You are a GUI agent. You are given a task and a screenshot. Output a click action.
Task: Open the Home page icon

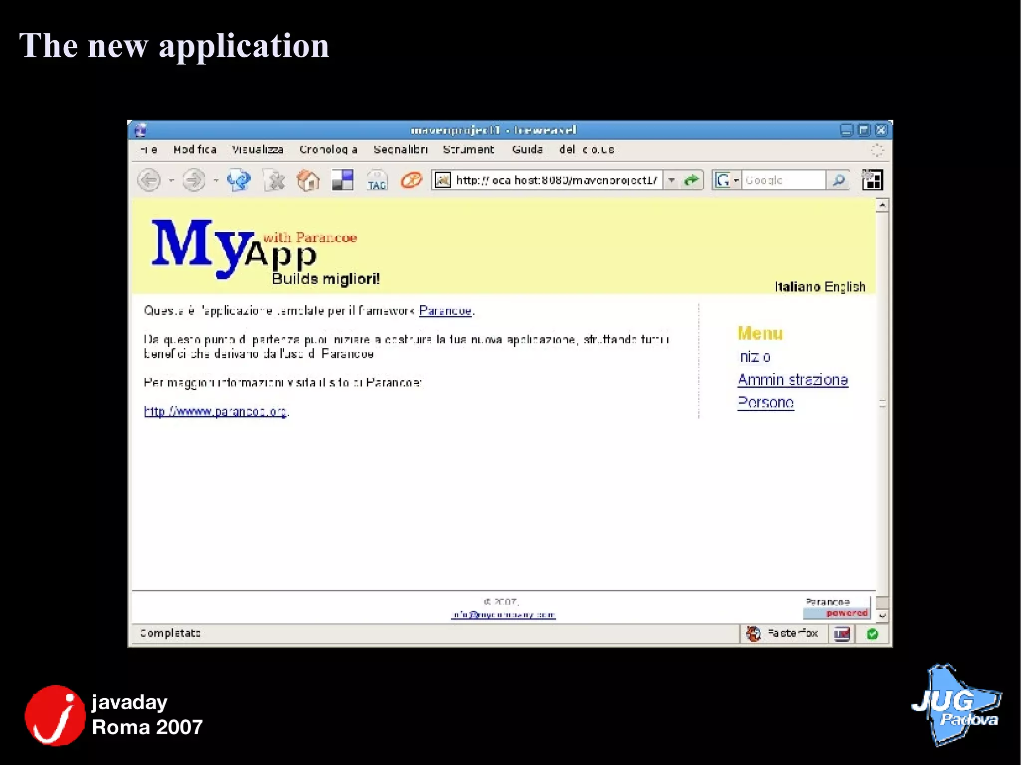[308, 180]
